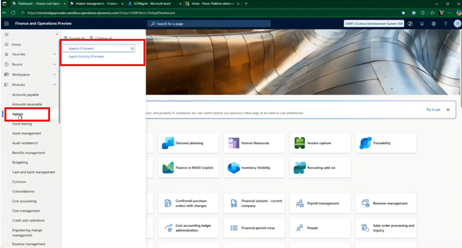462x248 pixels.
Task: Select the Budgeting module
Action: (20, 163)
